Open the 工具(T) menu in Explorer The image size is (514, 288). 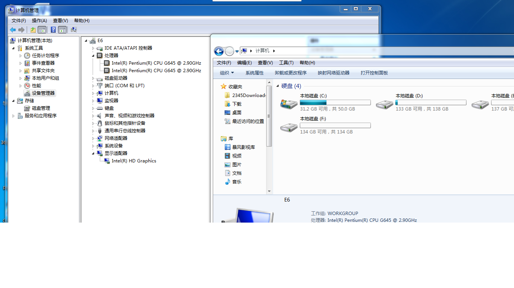click(286, 63)
